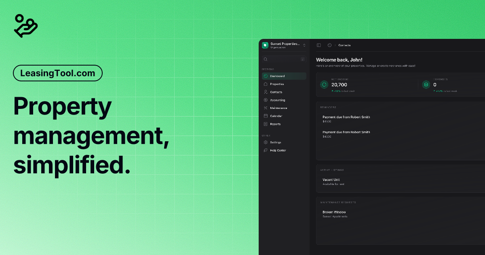Screen dimensions: 485x255
Task: Switch to the Contacts breadcrumb tab
Action: pyautogui.click(x=344, y=45)
